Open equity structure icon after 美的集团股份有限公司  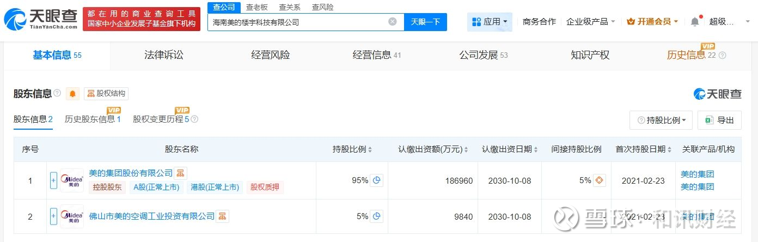[x=181, y=173]
